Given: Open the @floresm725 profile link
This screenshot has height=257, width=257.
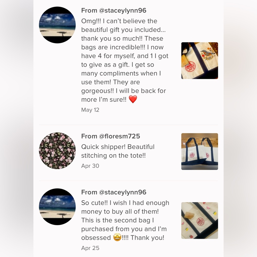Looking at the screenshot, I should [x=111, y=136].
